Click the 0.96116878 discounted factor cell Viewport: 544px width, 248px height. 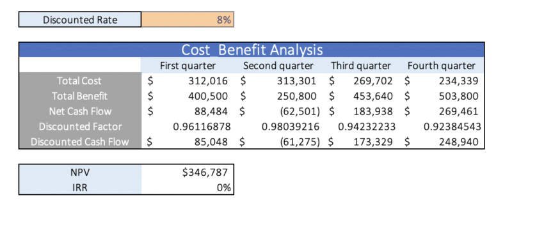tap(188, 127)
